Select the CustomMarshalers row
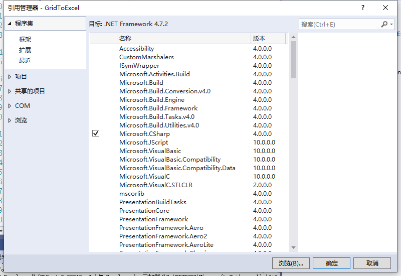The image size is (401, 276). pyautogui.click(x=189, y=57)
